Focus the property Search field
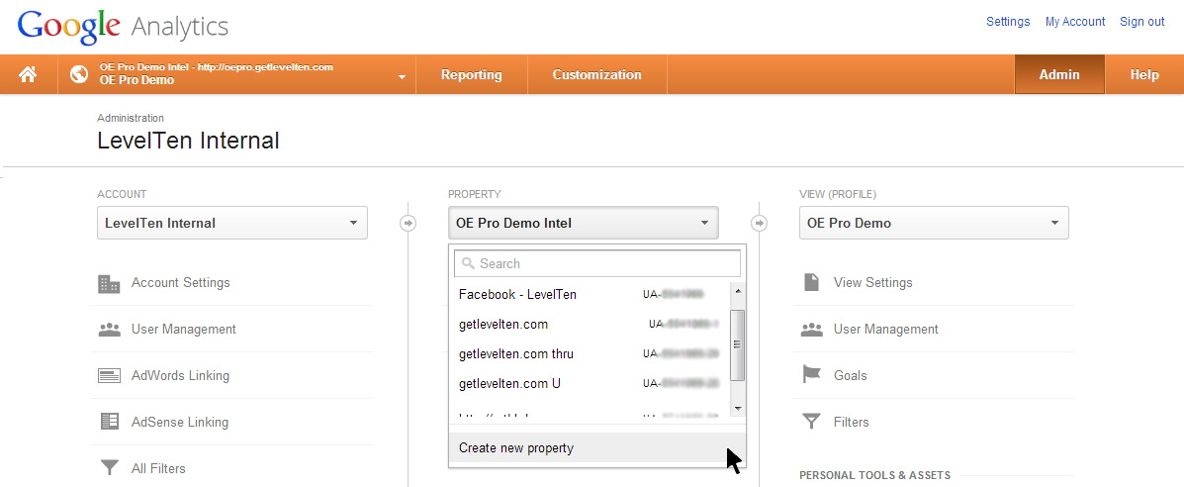The width and height of the screenshot is (1184, 487). 597,264
